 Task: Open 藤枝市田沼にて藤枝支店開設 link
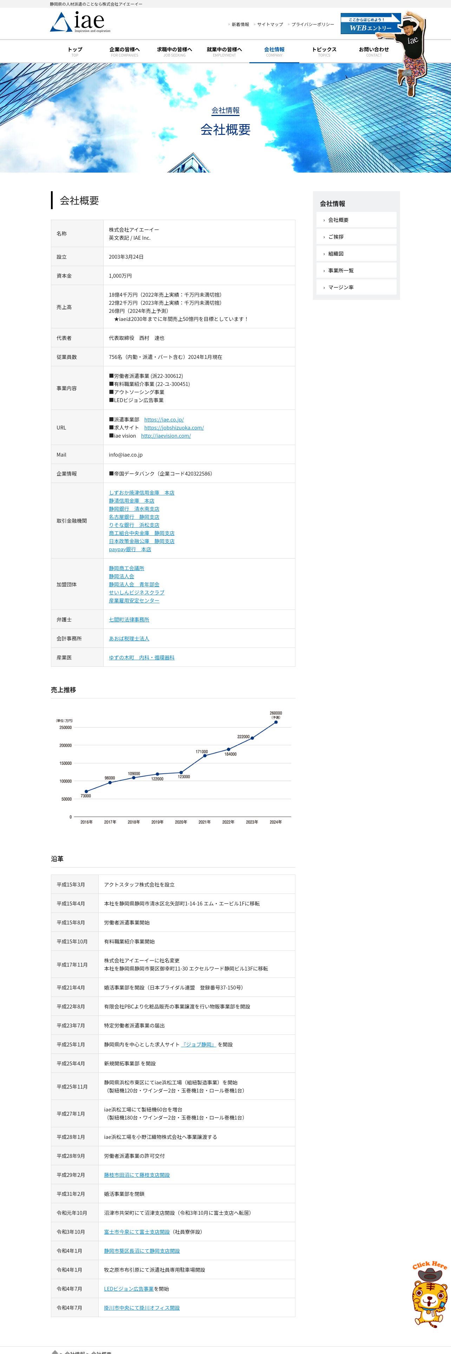[x=137, y=1175]
